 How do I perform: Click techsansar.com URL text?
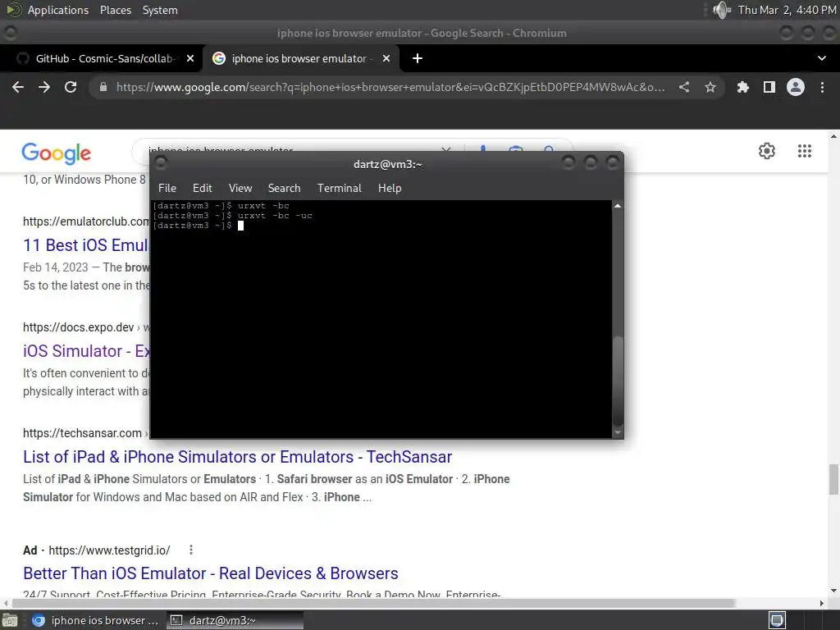(82, 433)
